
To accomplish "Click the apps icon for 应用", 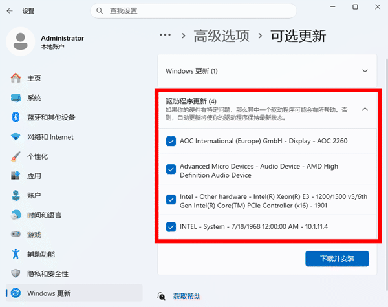I will pyautogui.click(x=16, y=176).
